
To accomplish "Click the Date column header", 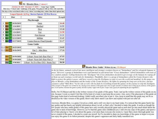I will pos(13,17).
